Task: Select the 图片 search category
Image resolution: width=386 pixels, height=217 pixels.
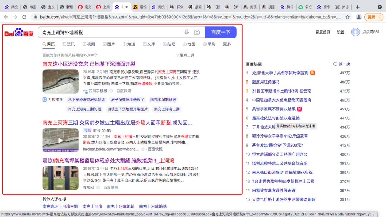Action: click(109, 44)
